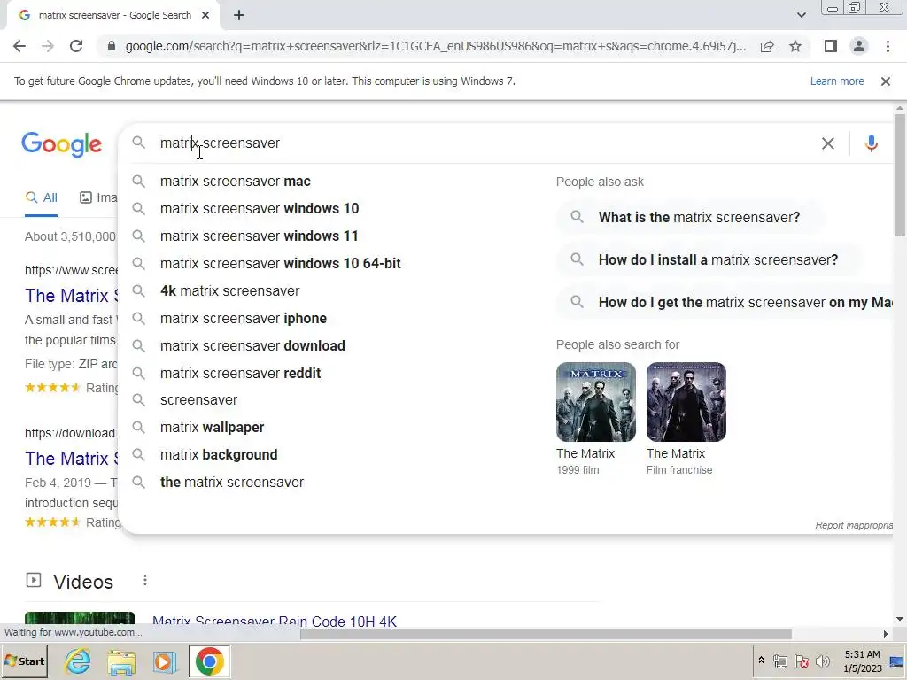907x680 pixels.
Task: Click the scroll down arrow of vertical scrollbar
Action: point(900,619)
